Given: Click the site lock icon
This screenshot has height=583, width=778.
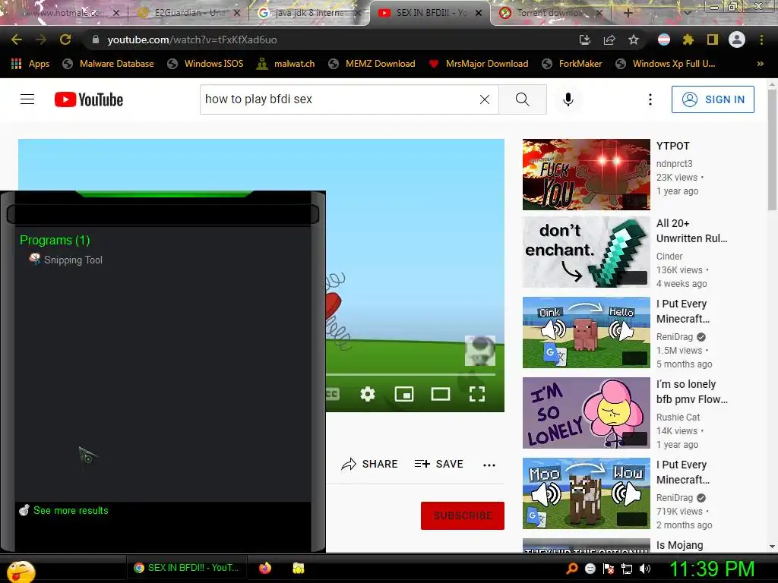Looking at the screenshot, I should pyautogui.click(x=95, y=39).
